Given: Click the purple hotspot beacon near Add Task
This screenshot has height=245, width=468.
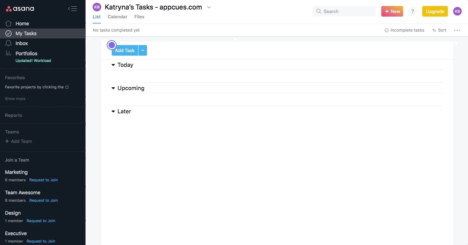Looking at the screenshot, I should pyautogui.click(x=112, y=45).
